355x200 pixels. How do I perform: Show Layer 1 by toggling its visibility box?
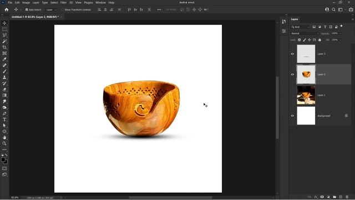pos(292,95)
